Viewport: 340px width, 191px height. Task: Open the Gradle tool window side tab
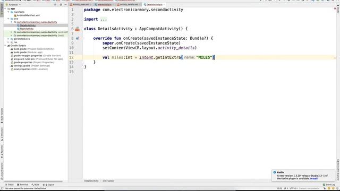(338, 9)
